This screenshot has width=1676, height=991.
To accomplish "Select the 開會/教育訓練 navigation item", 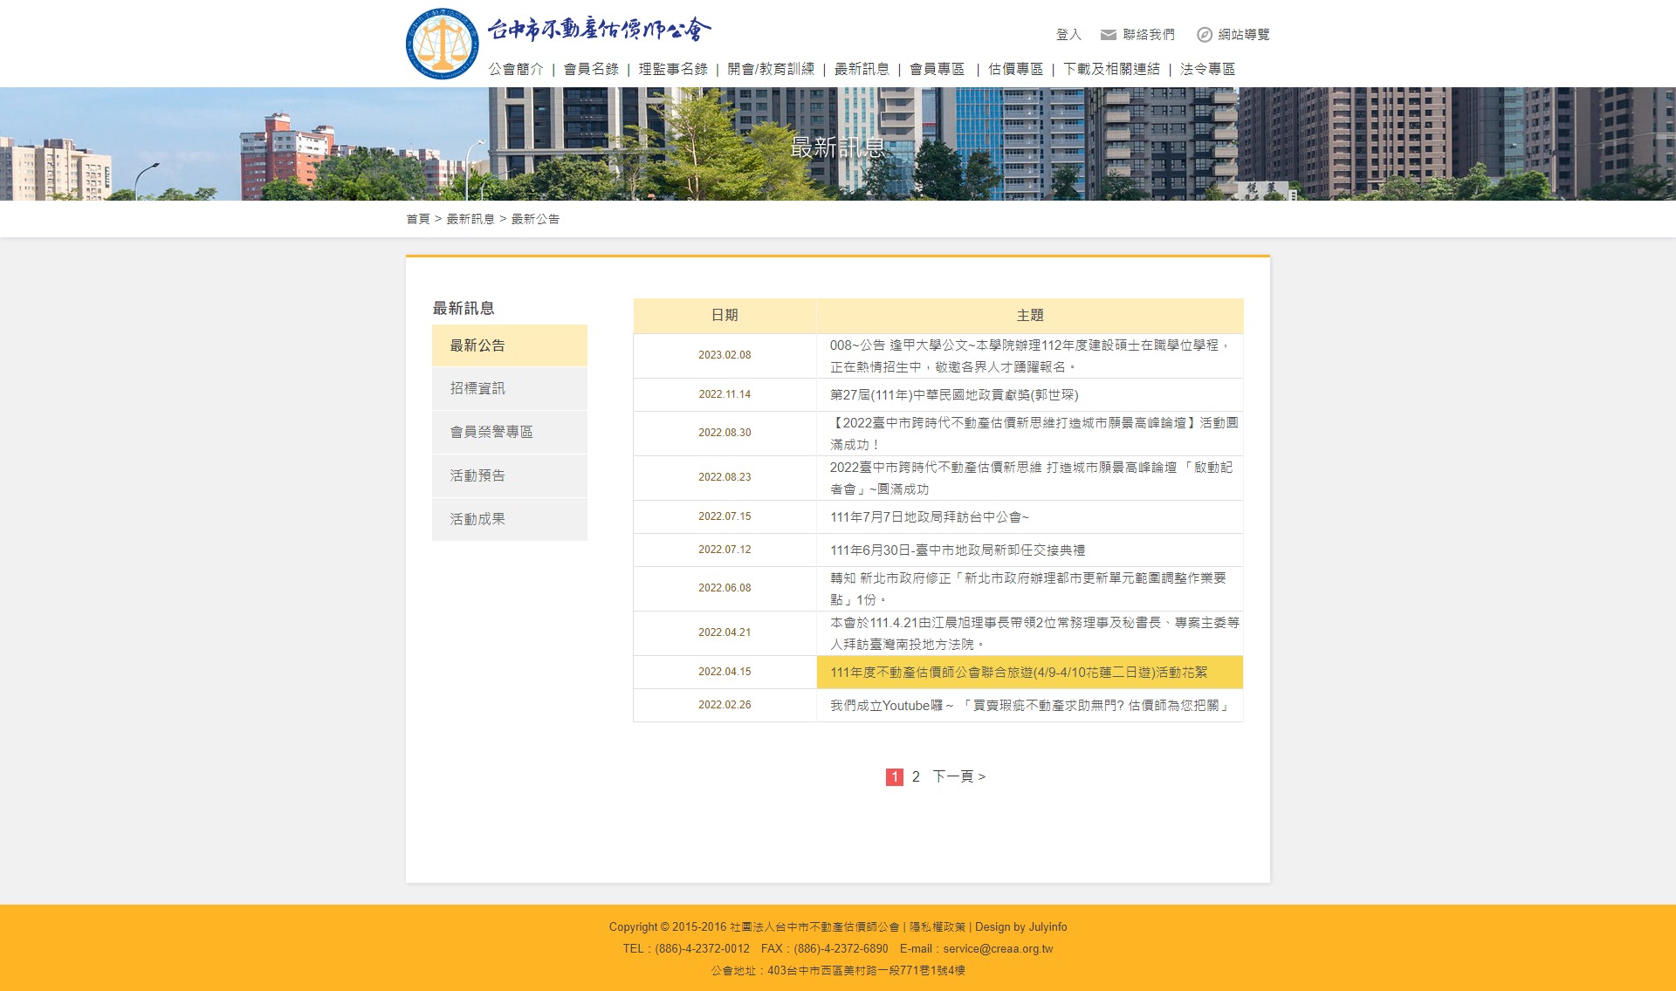I will click(x=773, y=68).
